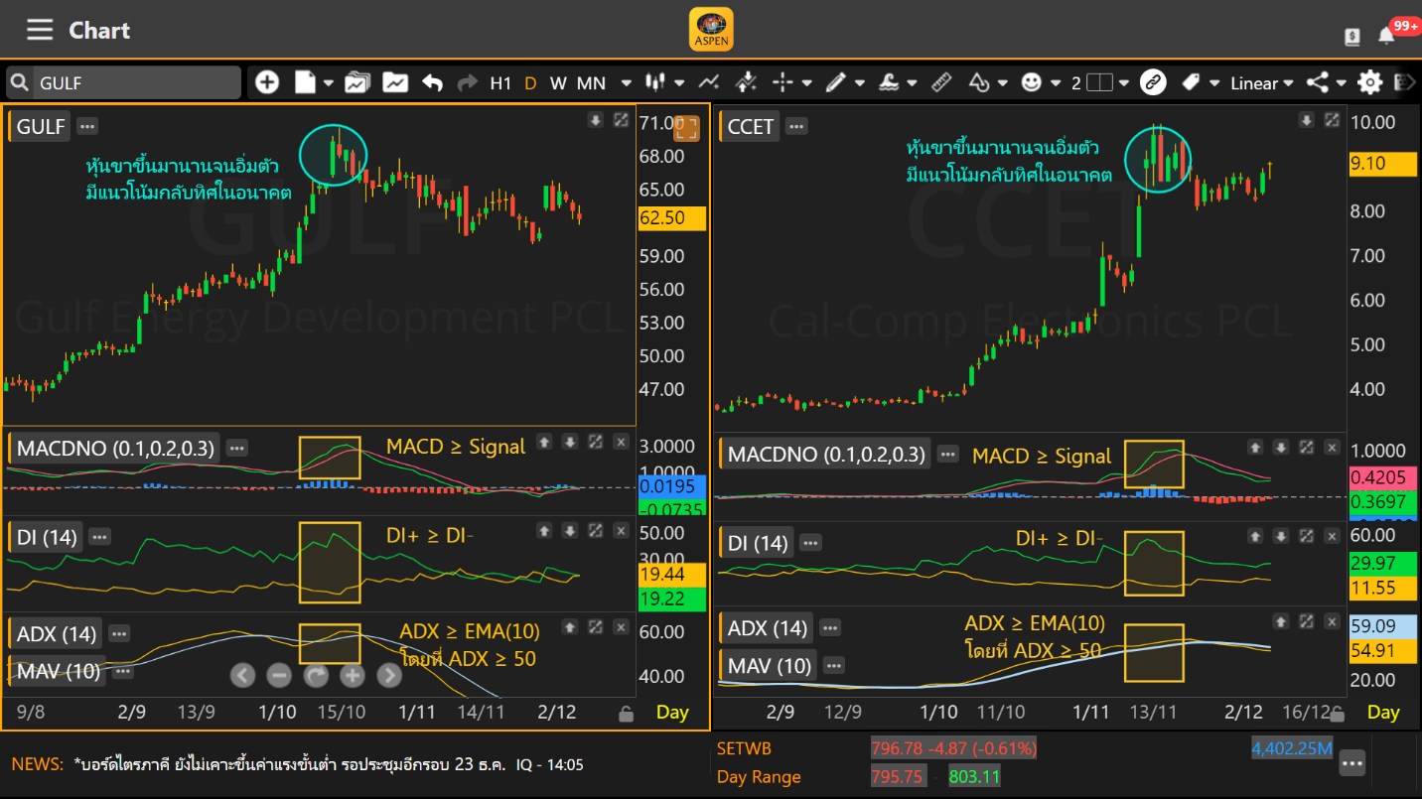Select the crosshair cursor tool
Viewport: 1422px width, 799px height.
(783, 82)
